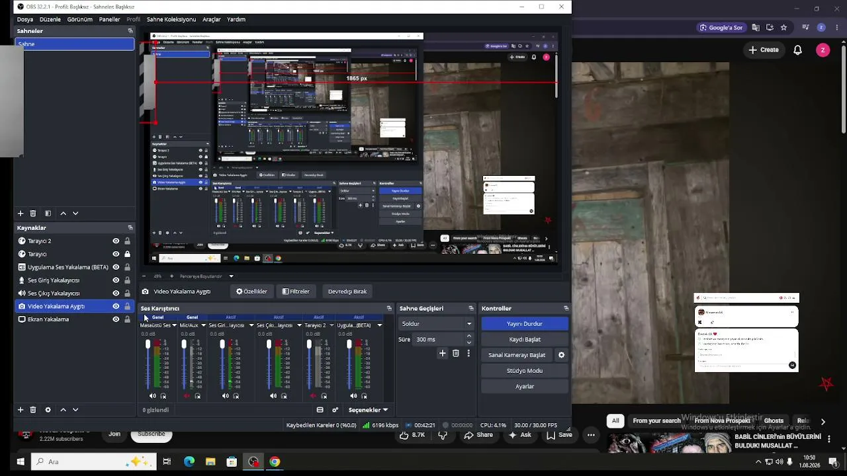Mute the Masaüstü Ses channel
Screen dimensions: 847x476
[152, 396]
